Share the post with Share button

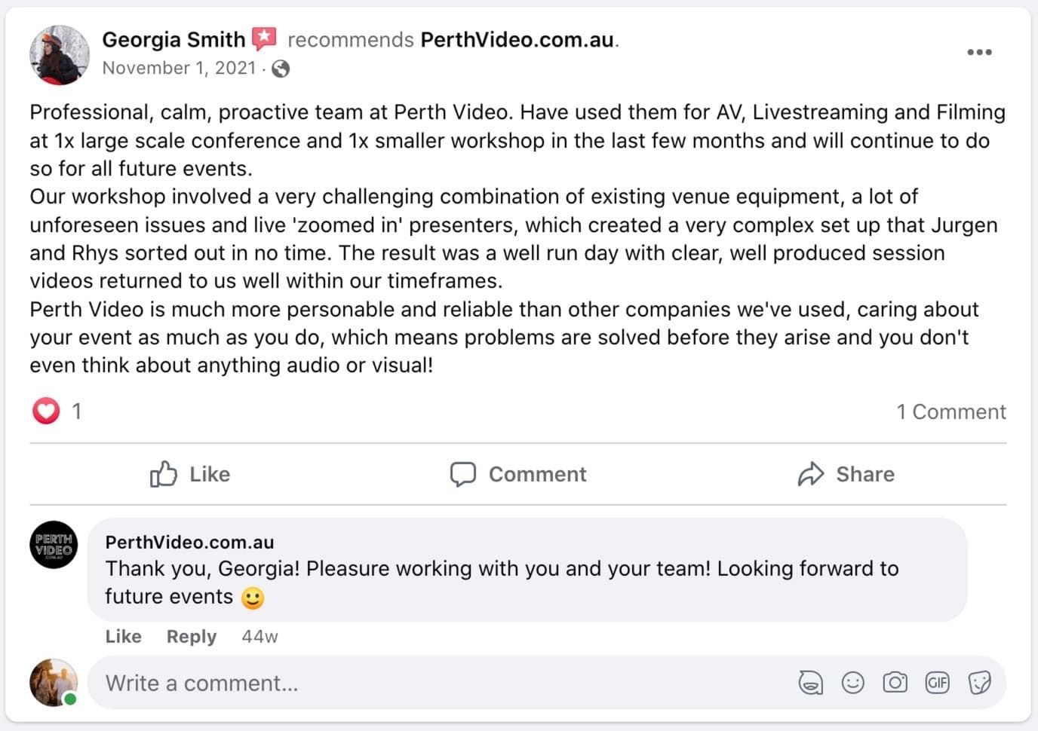846,474
